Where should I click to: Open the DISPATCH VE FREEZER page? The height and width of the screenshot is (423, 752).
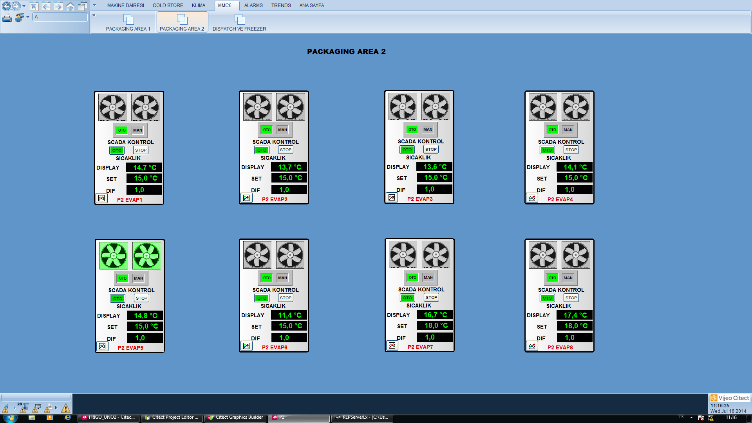[239, 23]
